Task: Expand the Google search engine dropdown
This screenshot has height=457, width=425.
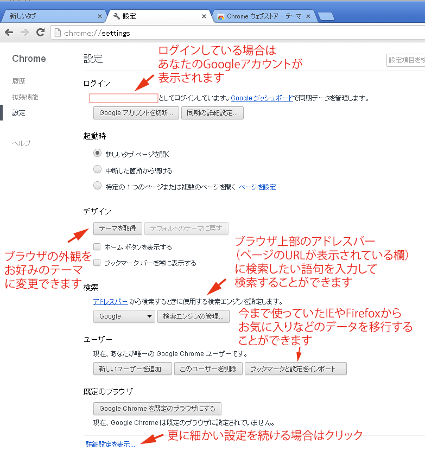Action: 124,316
